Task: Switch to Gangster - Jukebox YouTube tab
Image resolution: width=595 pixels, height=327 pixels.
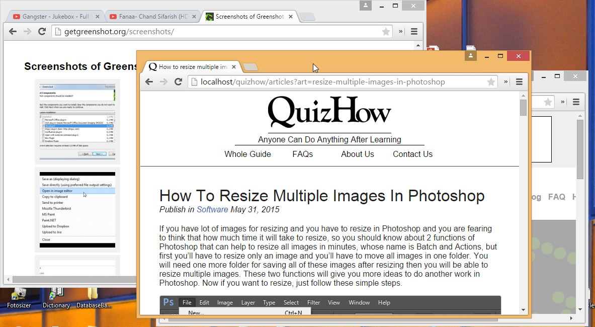Action: [55, 16]
